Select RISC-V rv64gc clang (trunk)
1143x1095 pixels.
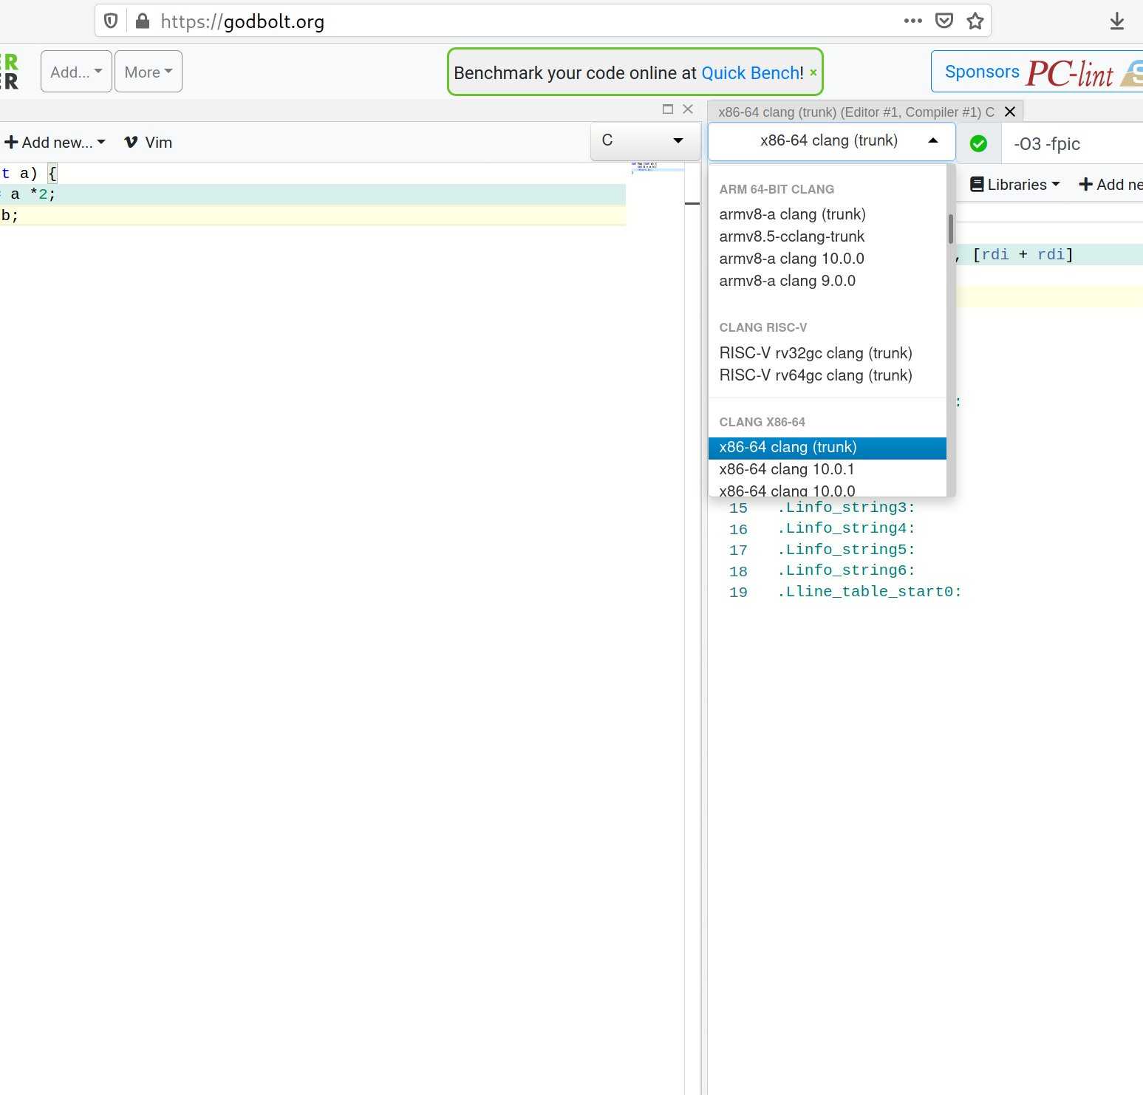point(827,375)
